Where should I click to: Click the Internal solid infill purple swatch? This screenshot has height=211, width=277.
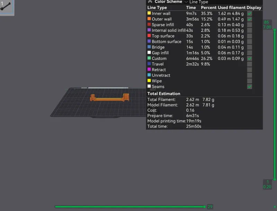(149, 30)
